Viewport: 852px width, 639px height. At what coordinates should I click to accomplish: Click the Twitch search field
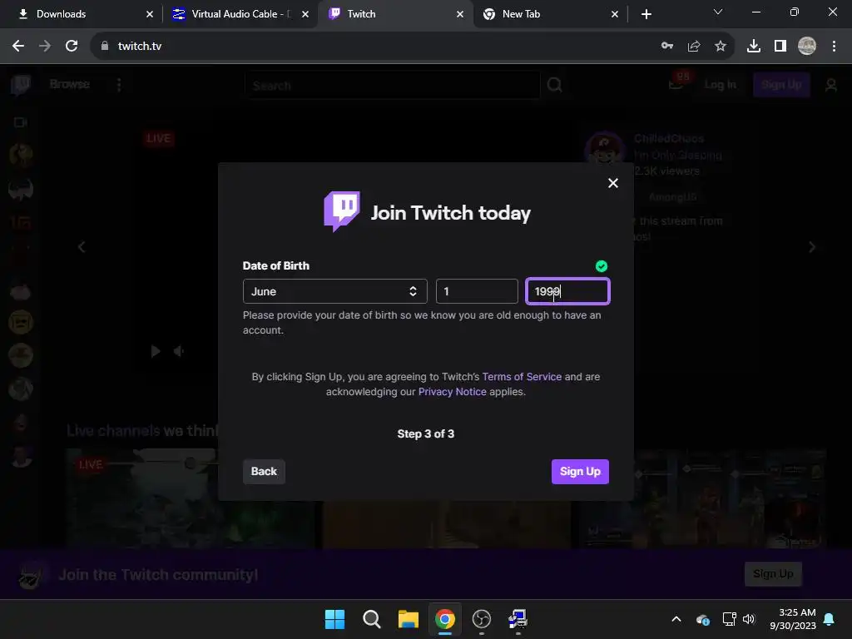(x=393, y=86)
